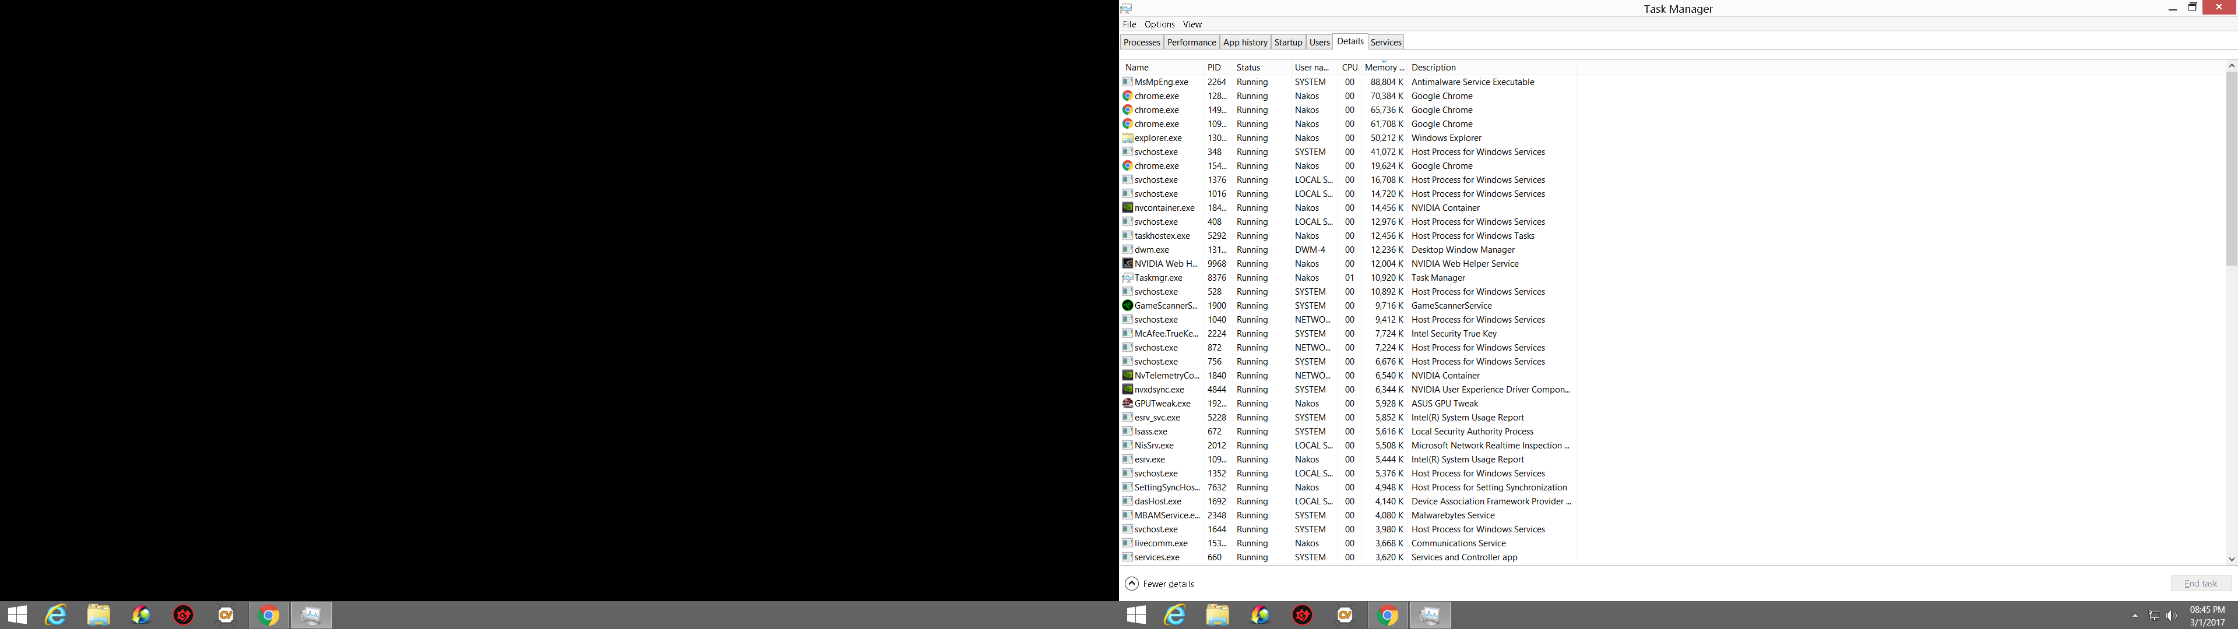The width and height of the screenshot is (2238, 629).
Task: Select the services.exe row
Action: click(x=1347, y=557)
